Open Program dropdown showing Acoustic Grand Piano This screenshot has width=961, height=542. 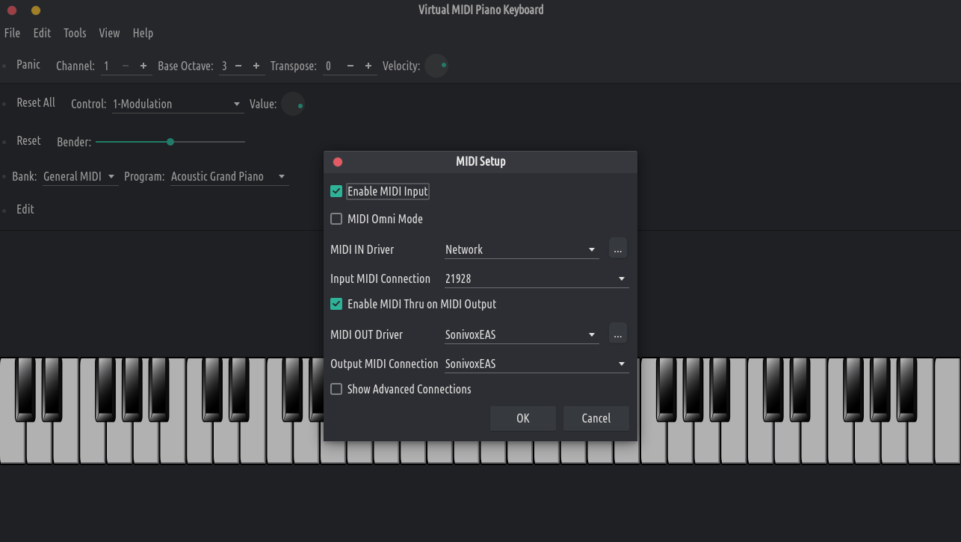tap(229, 177)
